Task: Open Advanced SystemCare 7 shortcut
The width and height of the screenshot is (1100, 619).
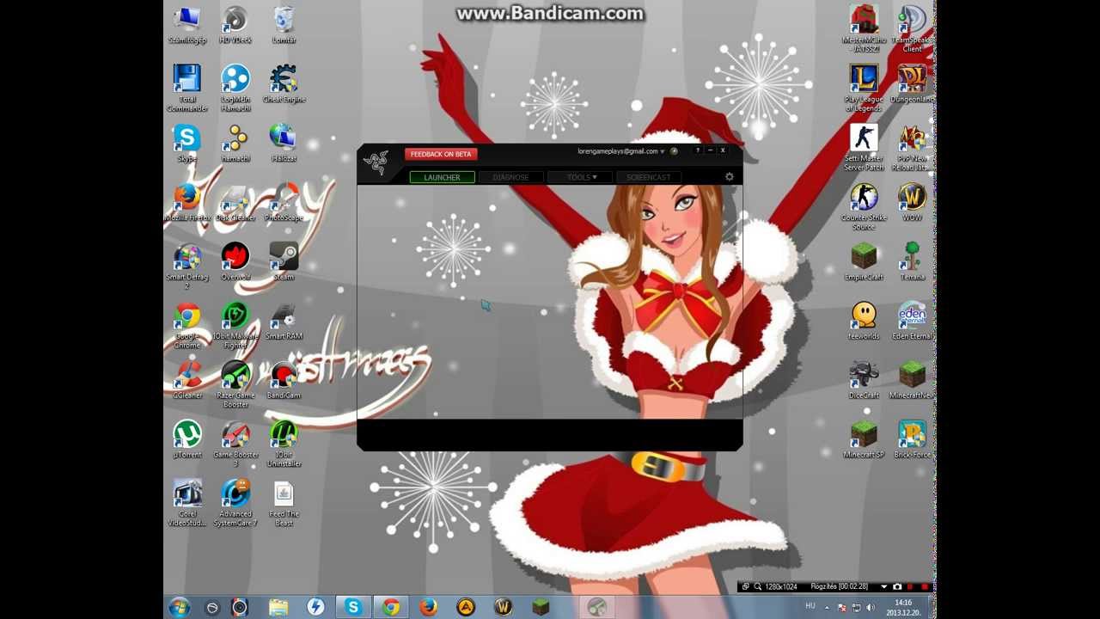Action: click(235, 504)
